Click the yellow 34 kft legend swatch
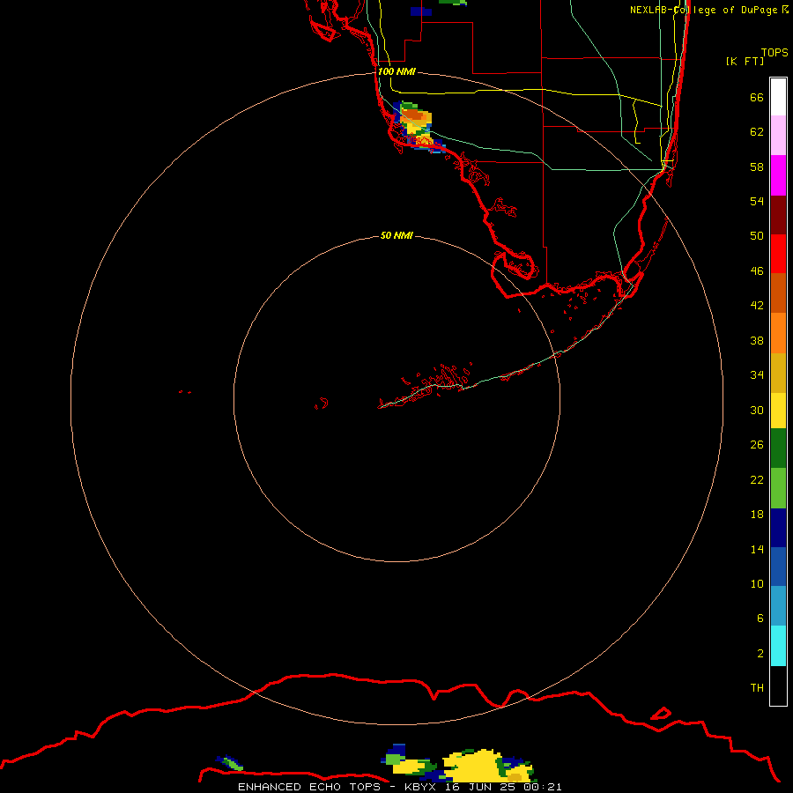 (778, 411)
